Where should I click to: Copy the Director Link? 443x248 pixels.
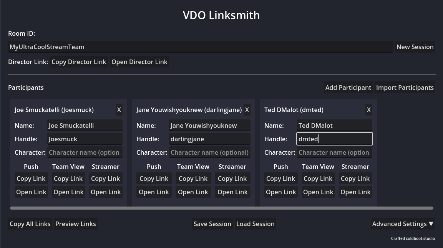click(x=79, y=62)
